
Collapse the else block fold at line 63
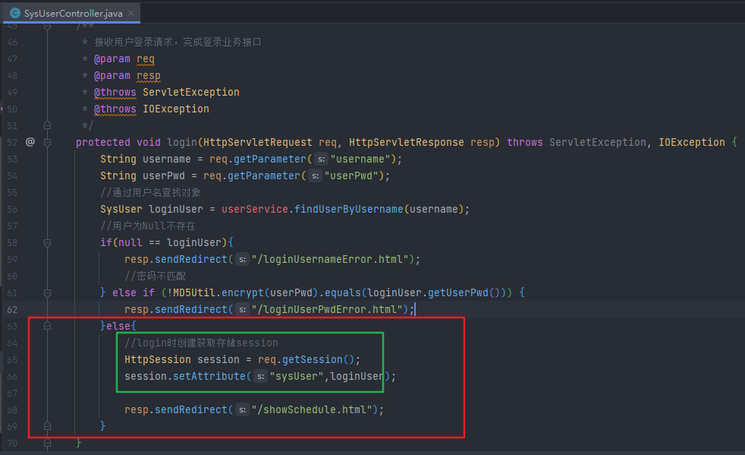47,326
